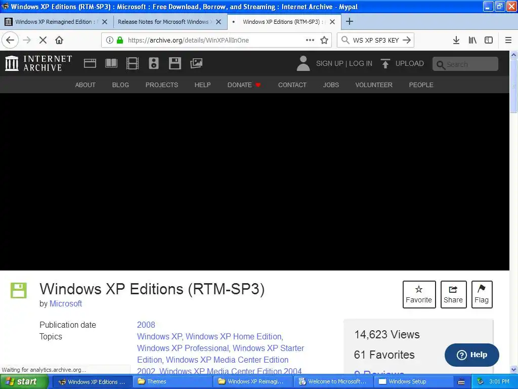This screenshot has height=389, width=518.
Task: Click the upload arrow icon
Action: pos(385,63)
